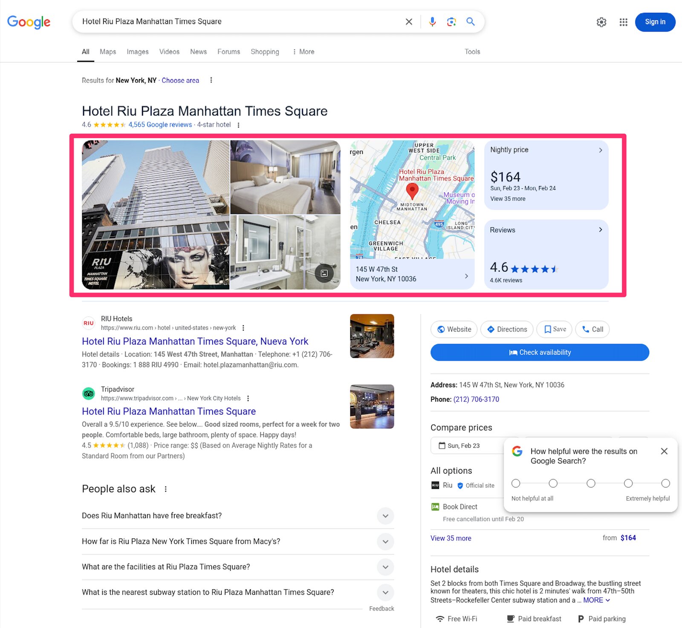
Task: Select 'Extremely helpful' on the survey
Action: [x=665, y=483]
